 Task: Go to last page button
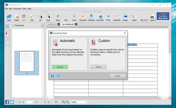click(x=49, y=102)
